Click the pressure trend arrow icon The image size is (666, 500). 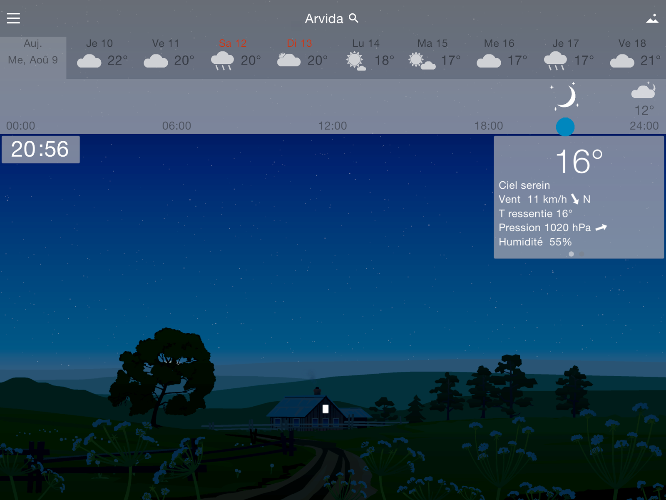tap(601, 227)
